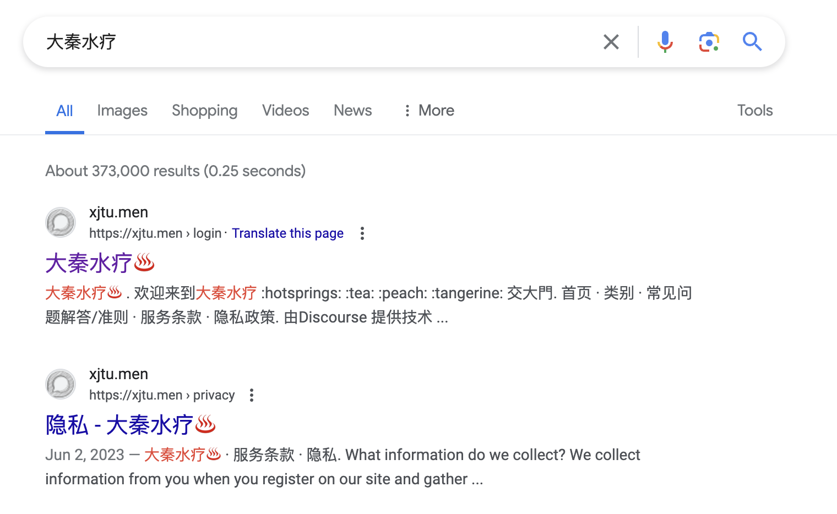This screenshot has height=514, width=837.
Task: Clear the search box text
Action: (x=611, y=42)
